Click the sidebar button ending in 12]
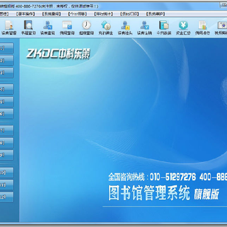This screenshot has height=227, width=227. point(6,197)
